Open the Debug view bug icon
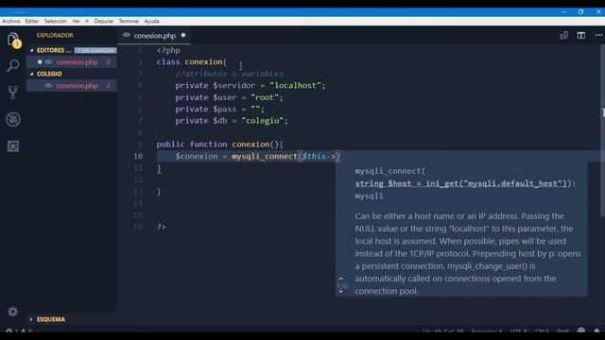 click(13, 119)
